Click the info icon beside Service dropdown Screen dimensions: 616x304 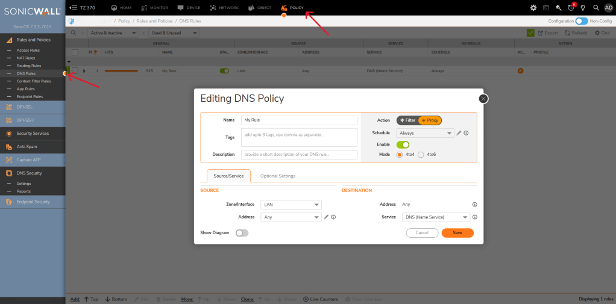click(474, 217)
